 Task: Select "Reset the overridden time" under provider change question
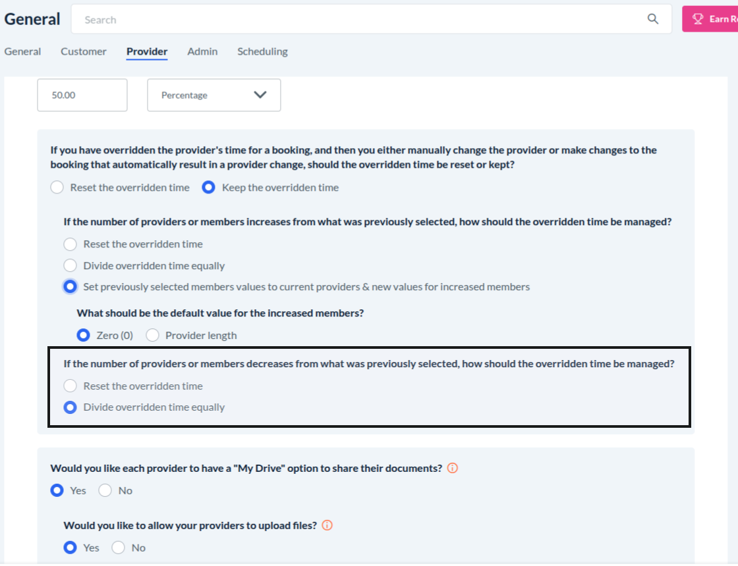point(57,188)
